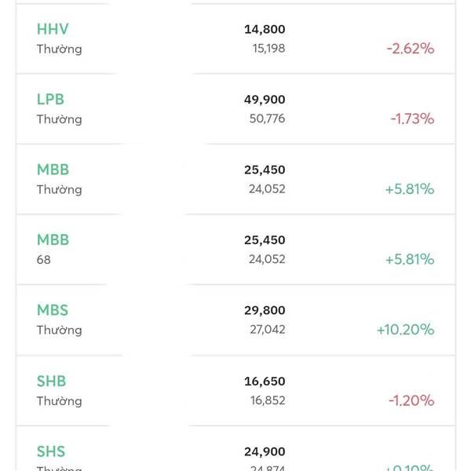Tap the SHB ticker symbol

[51, 382]
